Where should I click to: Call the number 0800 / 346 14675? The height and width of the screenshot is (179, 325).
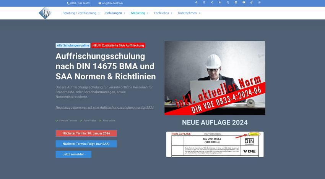[80, 3]
